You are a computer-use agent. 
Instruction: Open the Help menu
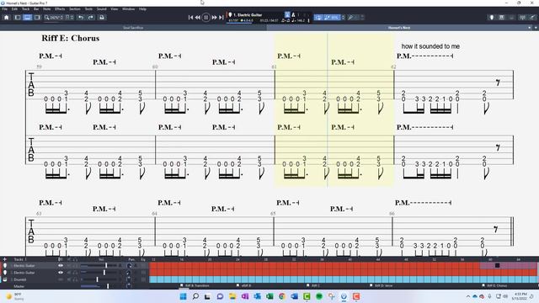[142, 9]
